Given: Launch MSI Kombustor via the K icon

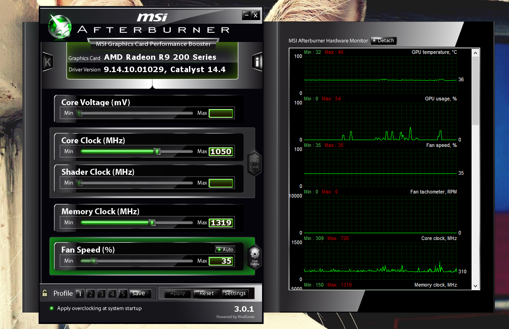Looking at the screenshot, I should 47,61.
